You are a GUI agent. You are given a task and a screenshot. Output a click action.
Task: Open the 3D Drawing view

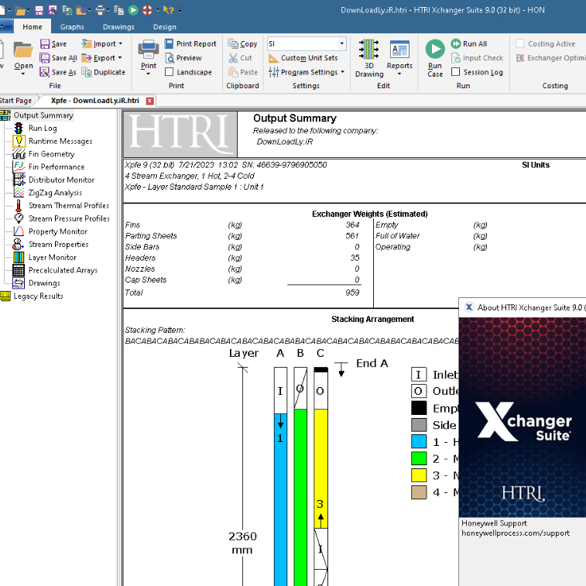coord(369,58)
